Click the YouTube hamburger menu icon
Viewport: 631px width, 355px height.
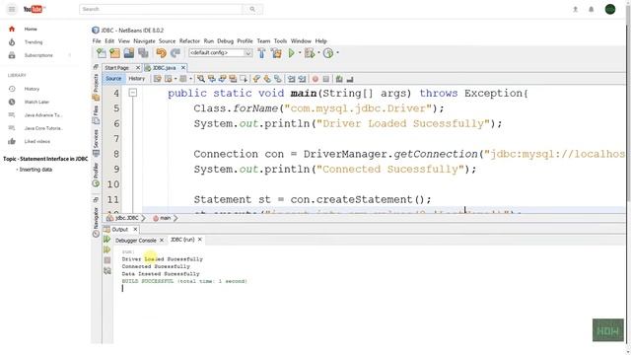(12, 9)
